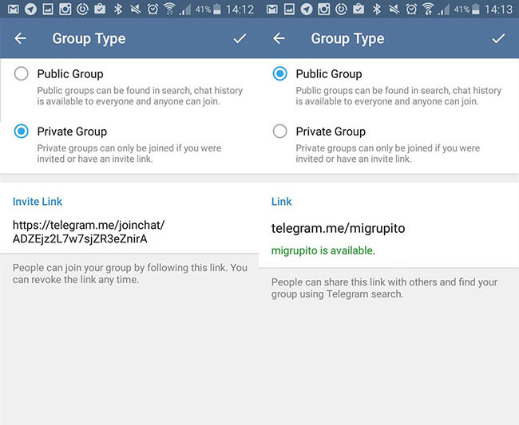Tap gallery image icon in the 14:12 status bar
The height and width of the screenshot is (425, 519).
48,9
